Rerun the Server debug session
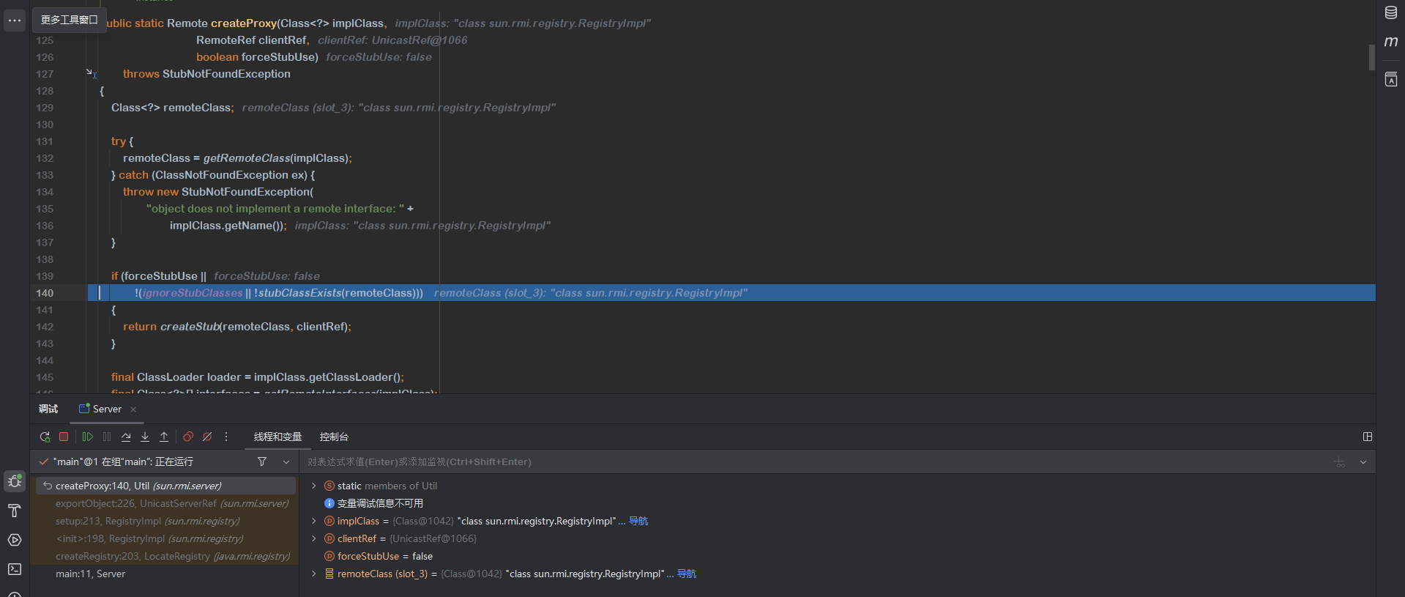1405x597 pixels. click(x=45, y=437)
